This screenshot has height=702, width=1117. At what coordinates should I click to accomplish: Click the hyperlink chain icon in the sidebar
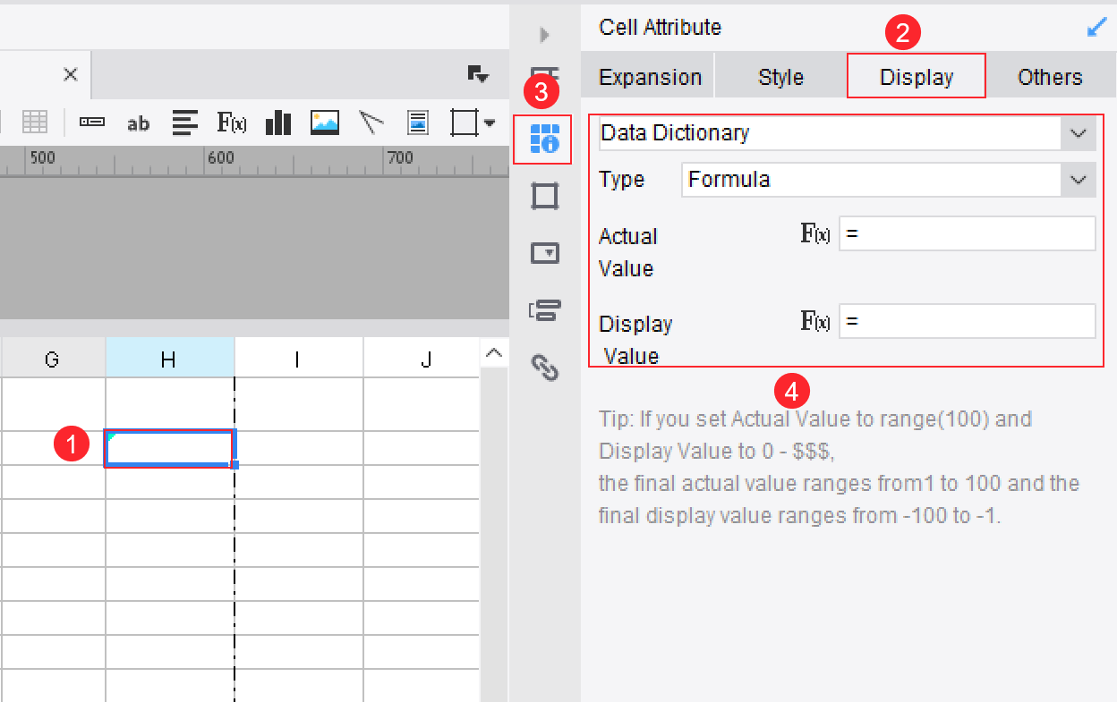[x=543, y=368]
